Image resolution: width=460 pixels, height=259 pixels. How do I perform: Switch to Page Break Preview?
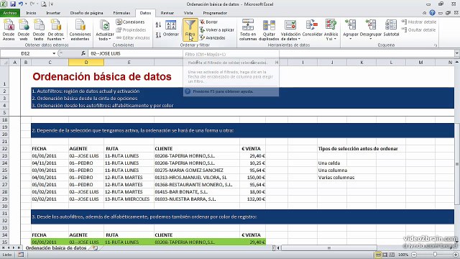tap(391, 255)
